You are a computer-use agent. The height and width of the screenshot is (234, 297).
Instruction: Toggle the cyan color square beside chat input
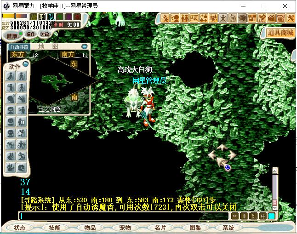(x=271, y=216)
